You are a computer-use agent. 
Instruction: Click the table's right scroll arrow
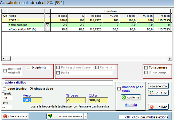(170, 59)
